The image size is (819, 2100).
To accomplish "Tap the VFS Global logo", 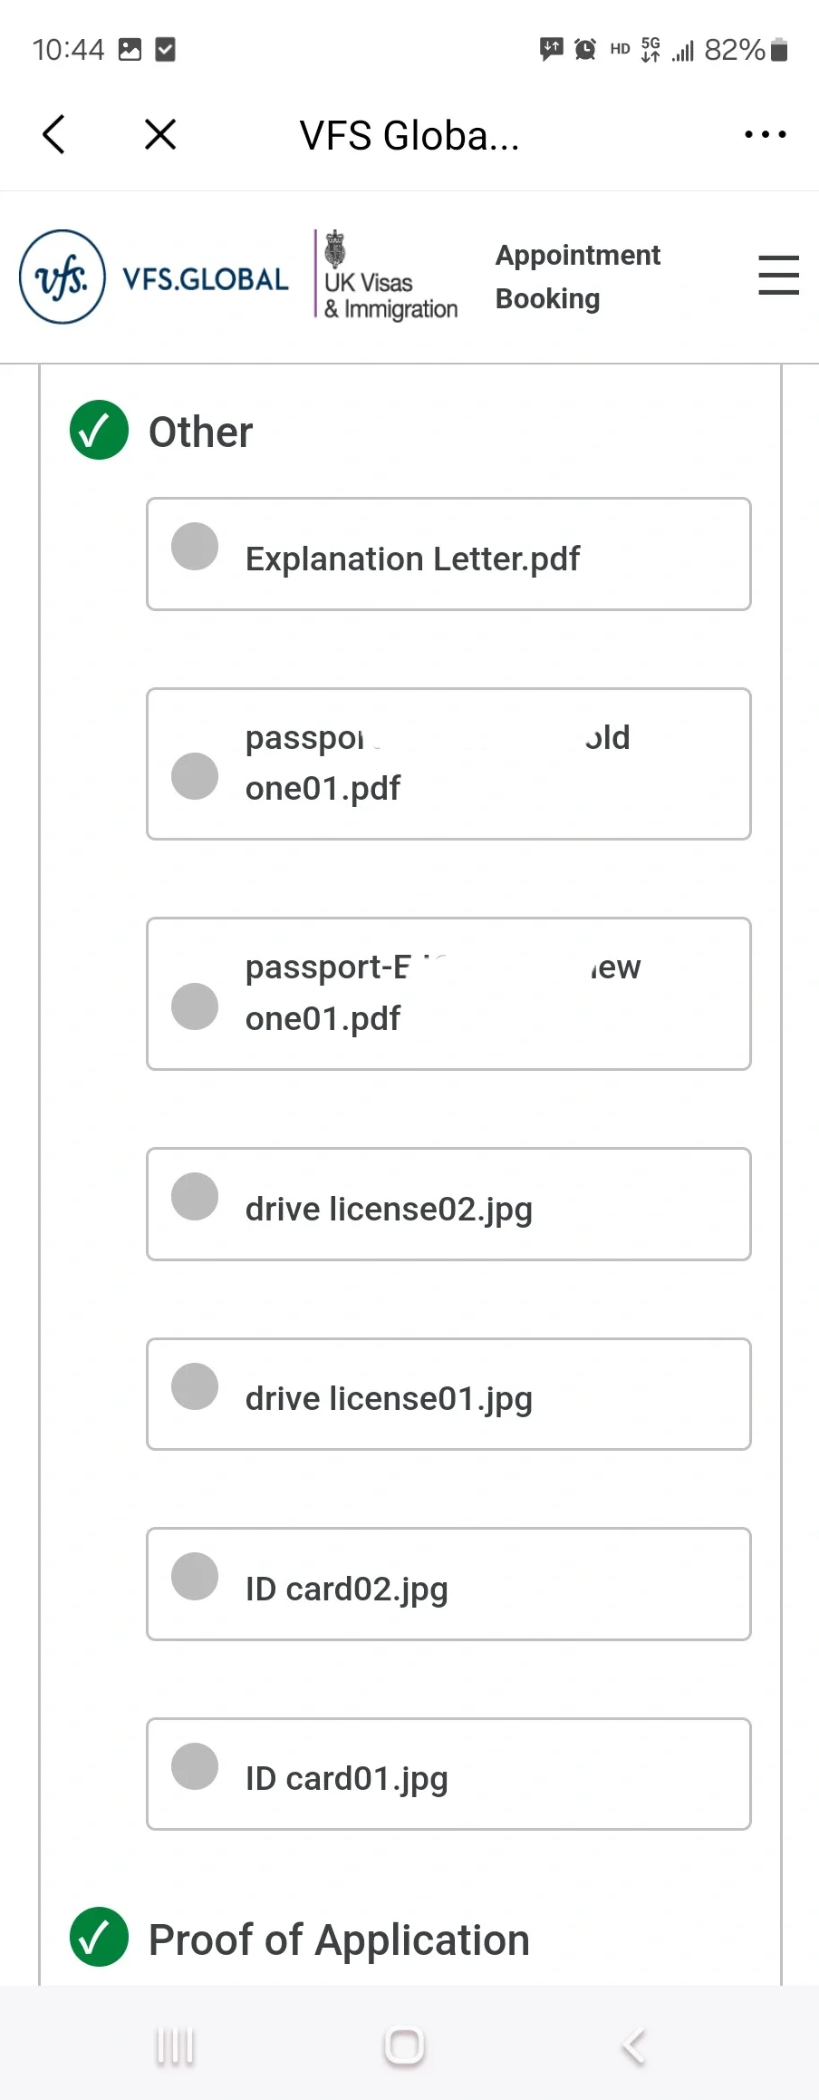I will [x=154, y=277].
